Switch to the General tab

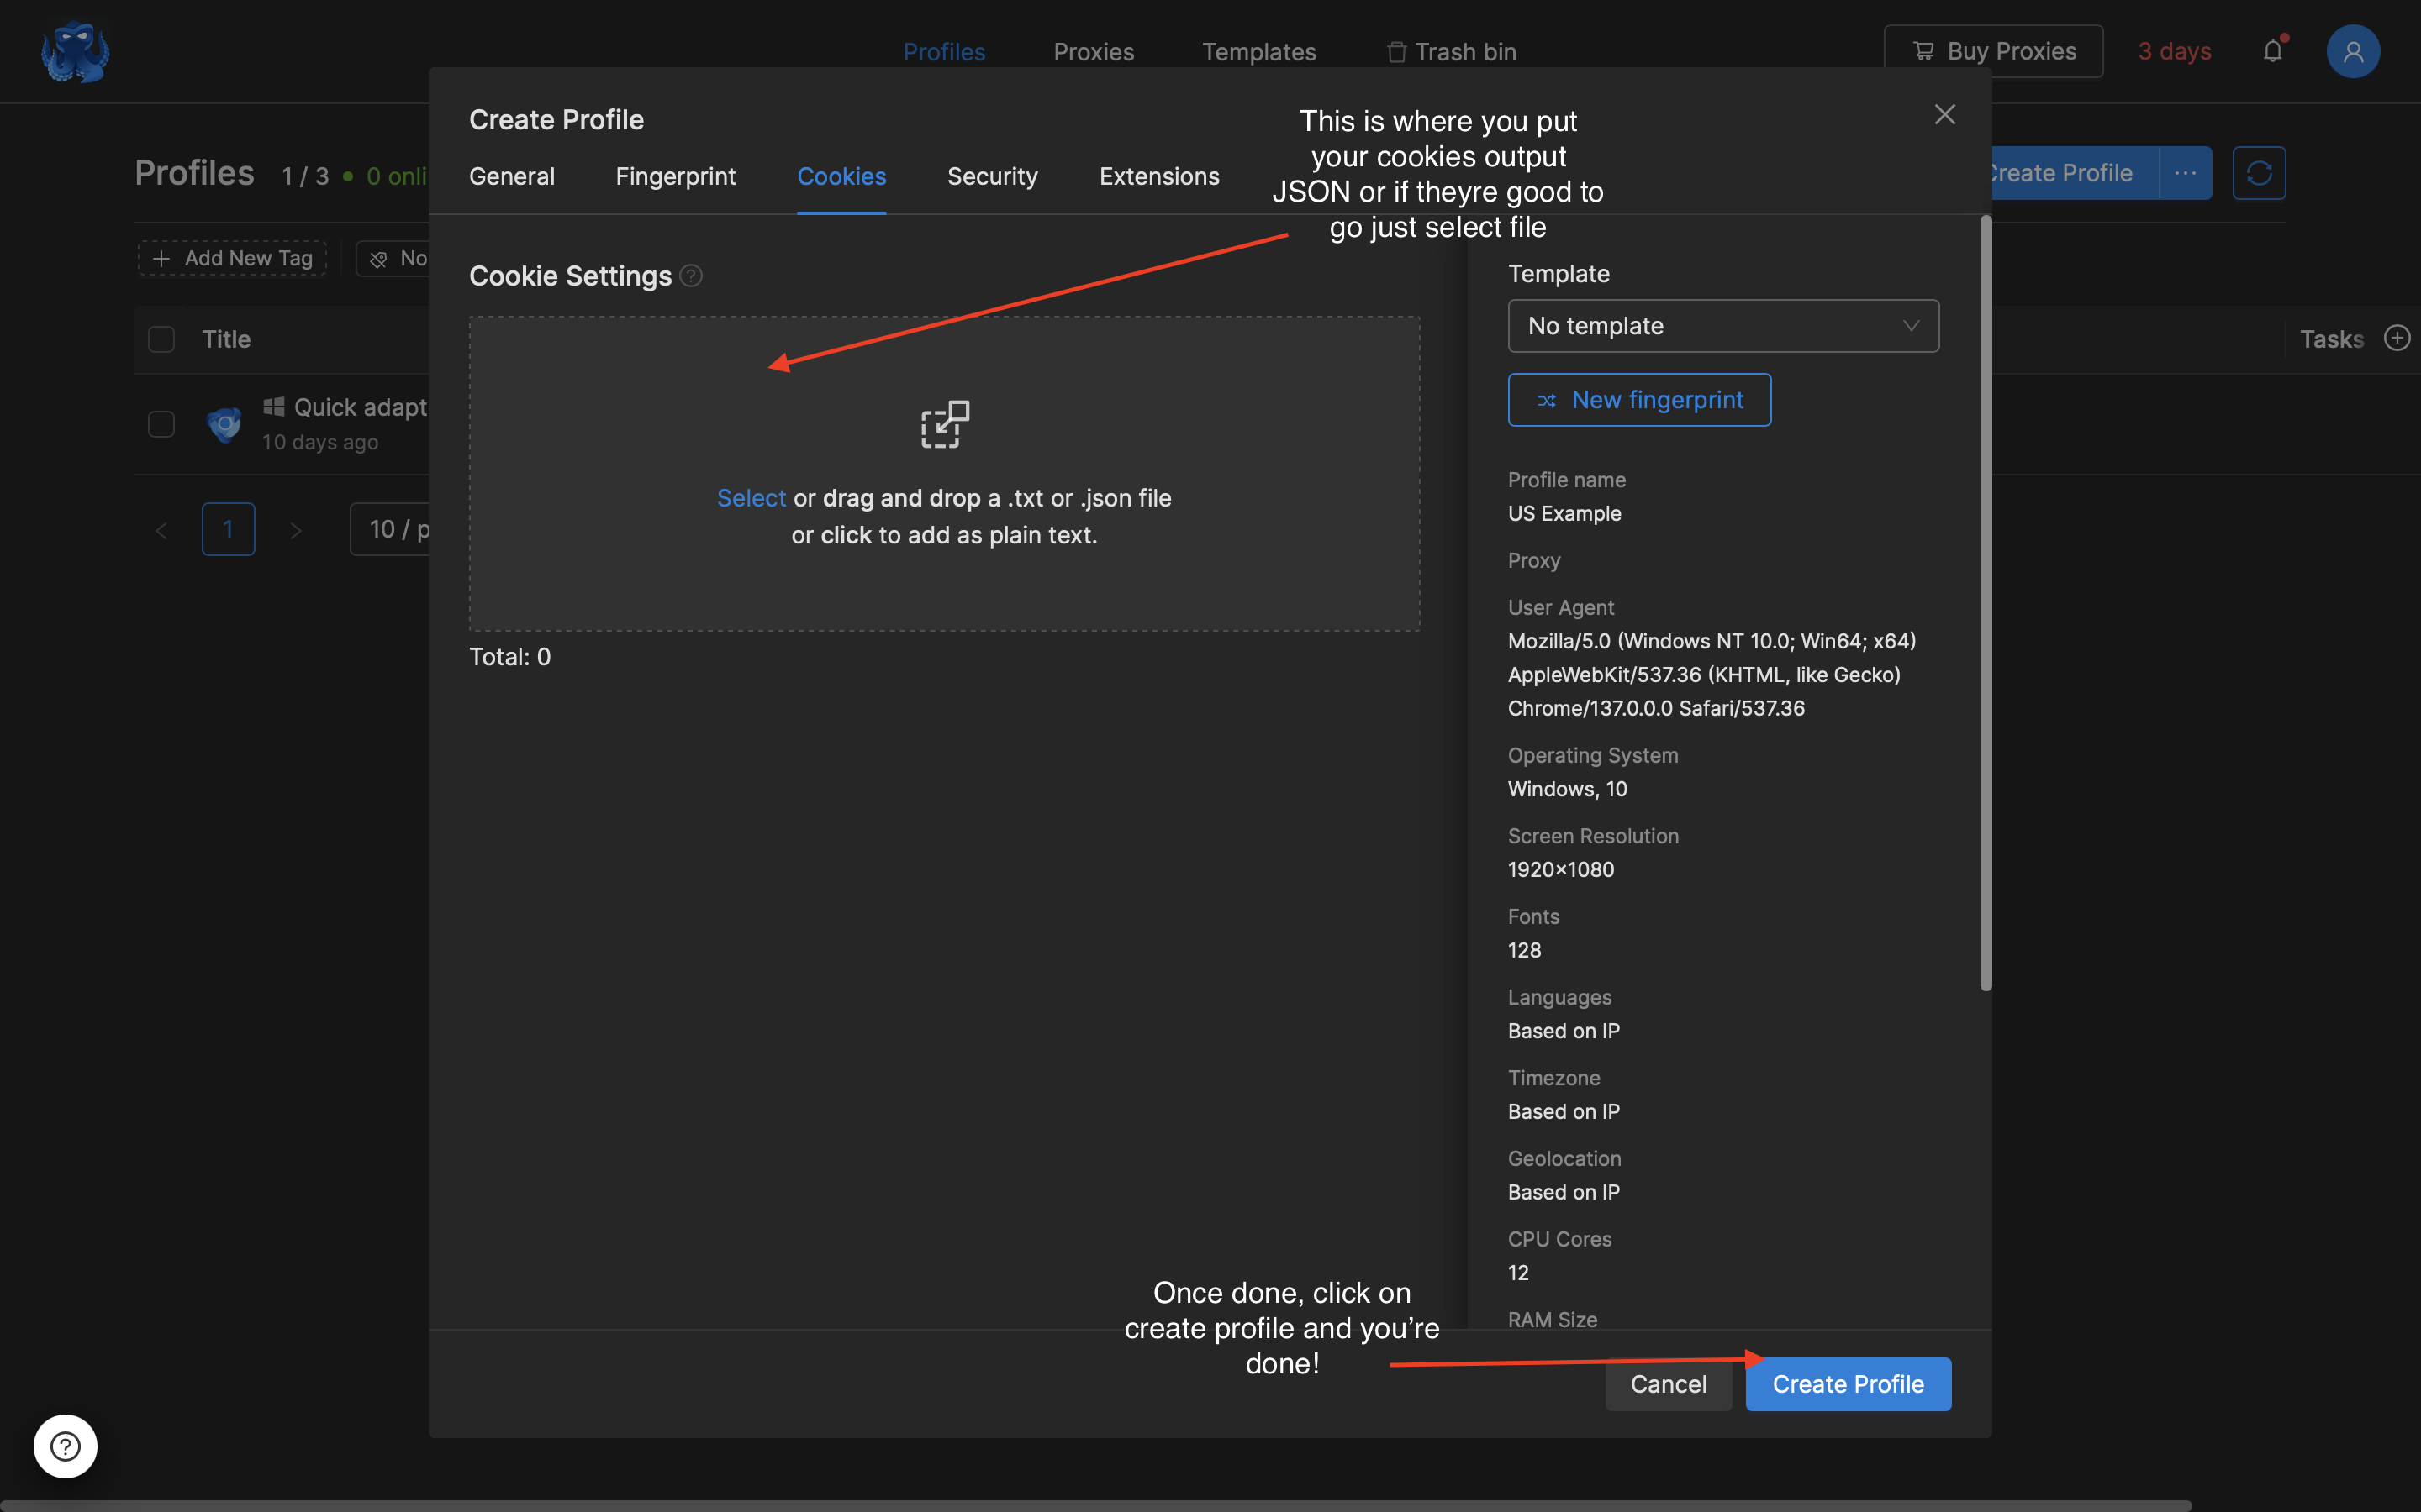512,176
